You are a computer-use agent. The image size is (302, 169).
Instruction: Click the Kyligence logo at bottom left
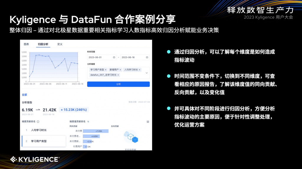point(33,160)
